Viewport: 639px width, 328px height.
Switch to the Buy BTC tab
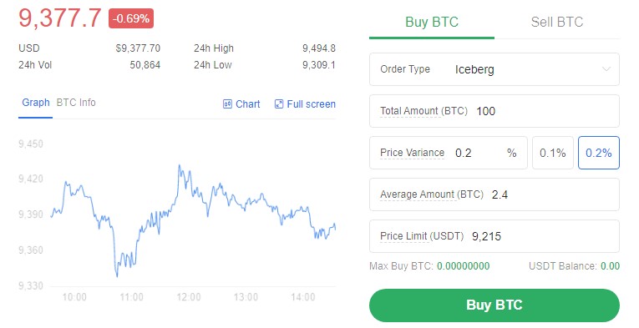tap(432, 22)
